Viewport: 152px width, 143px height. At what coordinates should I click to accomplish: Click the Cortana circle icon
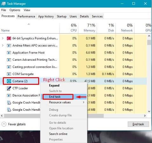(x=9, y=81)
